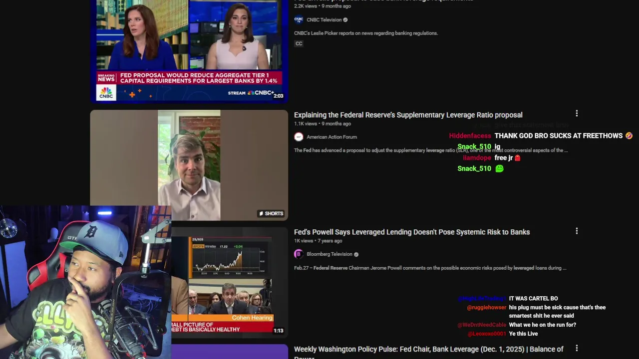639x359 pixels.
Task: Click 'The Fed has advanced a proposal' description
Action: 431,150
